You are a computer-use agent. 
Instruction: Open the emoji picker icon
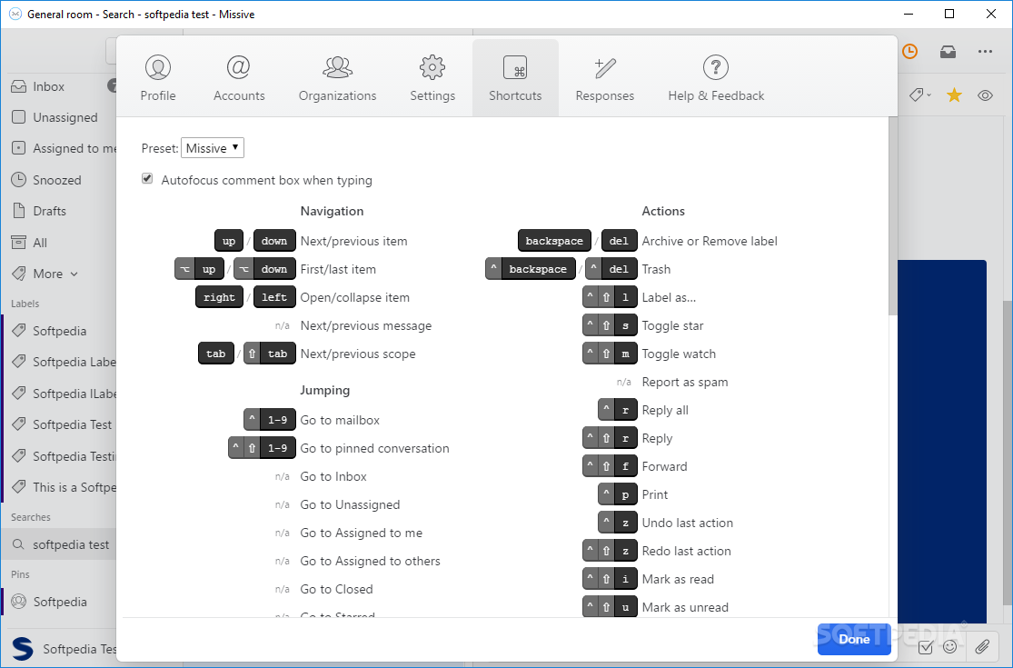[949, 646]
